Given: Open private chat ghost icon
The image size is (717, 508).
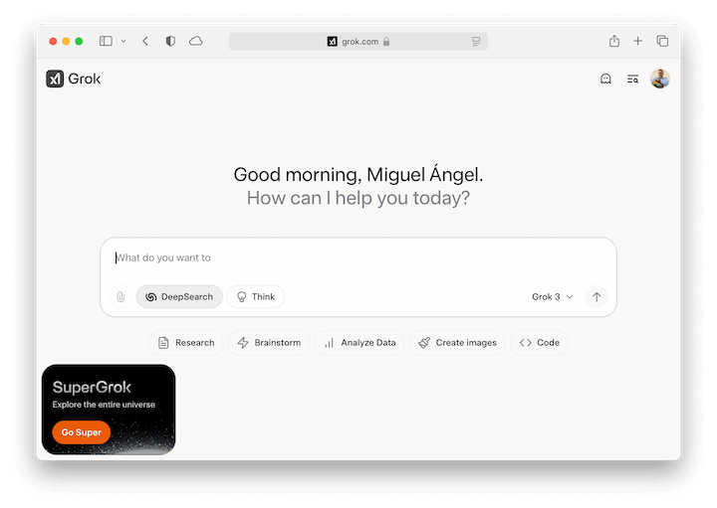Looking at the screenshot, I should click(x=605, y=79).
